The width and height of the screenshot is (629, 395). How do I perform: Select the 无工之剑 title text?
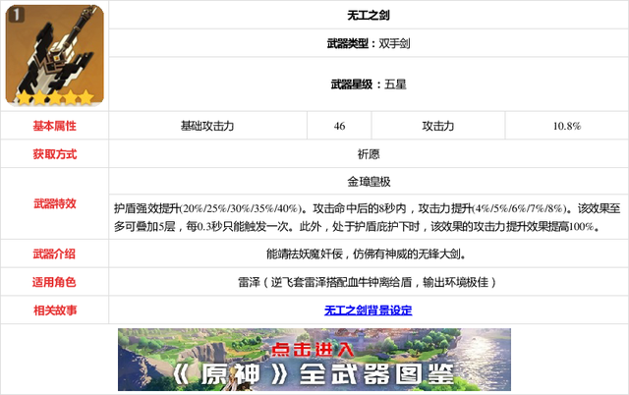click(369, 16)
